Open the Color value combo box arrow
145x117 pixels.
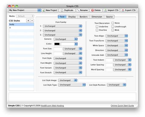[x=76, y=44]
